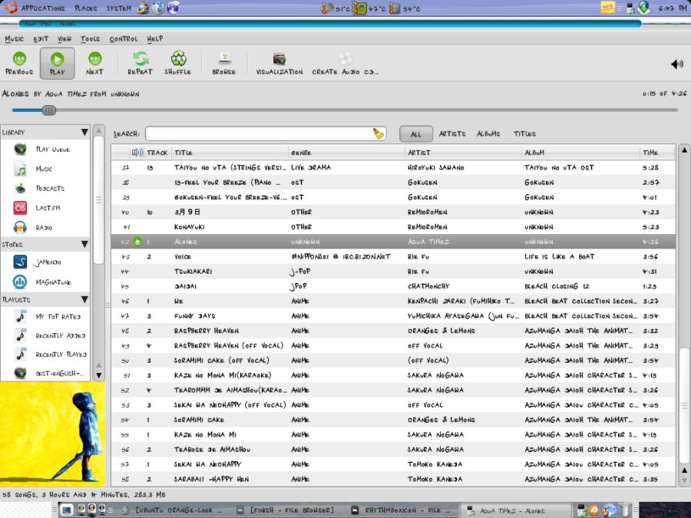The height and width of the screenshot is (518, 691).
Task: Sort by the Artist column header
Action: (463, 153)
